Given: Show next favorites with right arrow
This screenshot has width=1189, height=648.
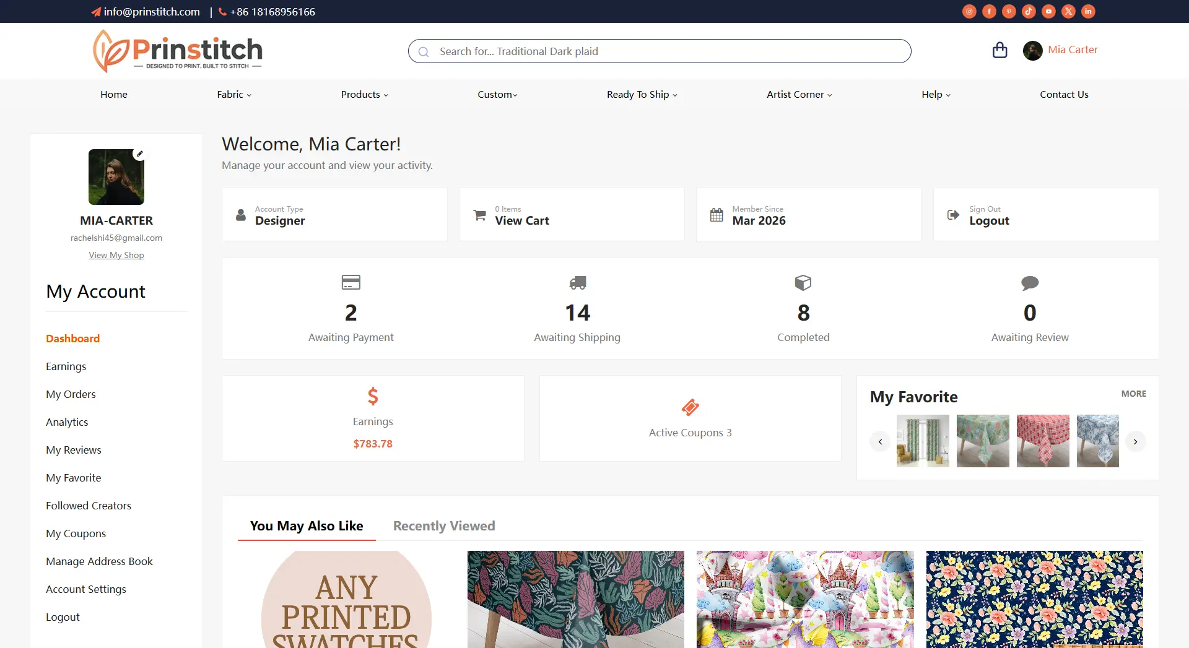Looking at the screenshot, I should point(1135,441).
